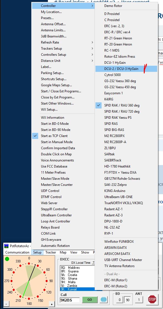Click the red STOP sign icon

(152, 300)
